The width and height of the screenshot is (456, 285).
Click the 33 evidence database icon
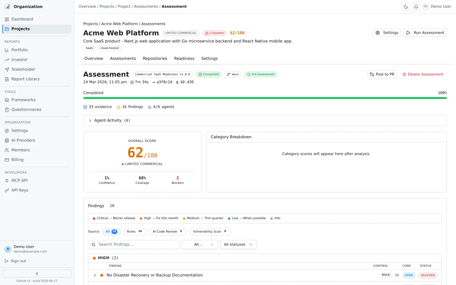[x=85, y=107]
